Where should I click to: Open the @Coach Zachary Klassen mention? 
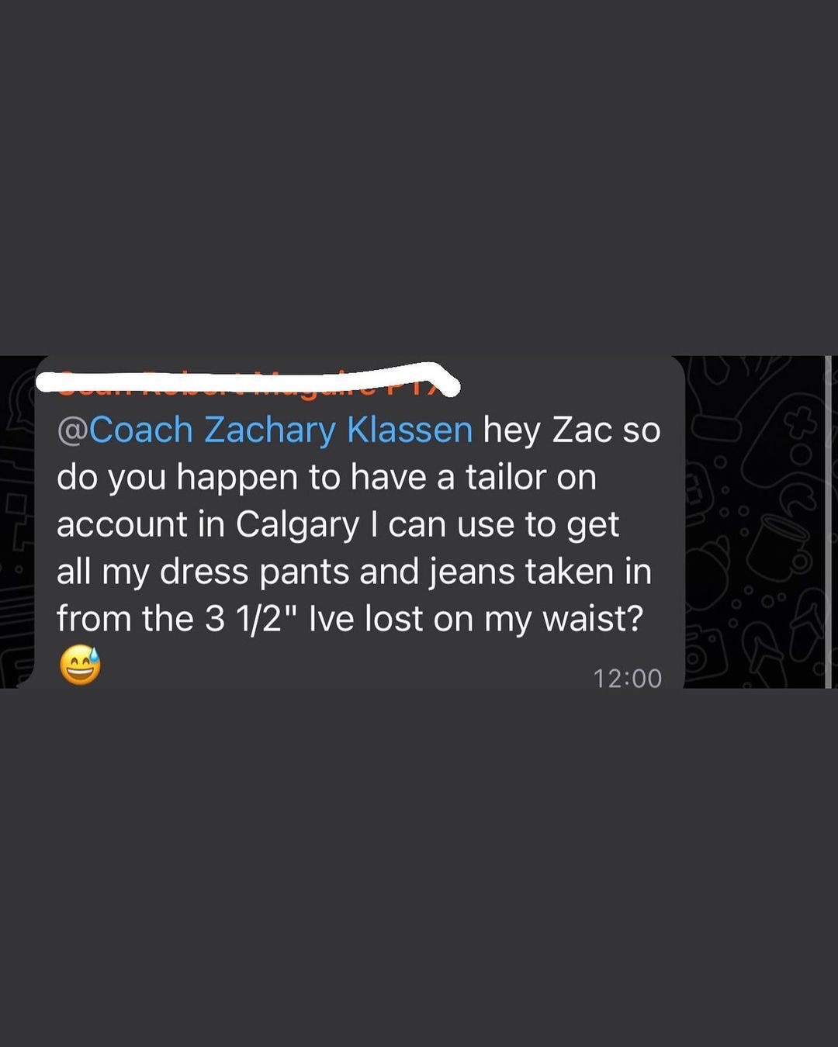click(x=265, y=430)
